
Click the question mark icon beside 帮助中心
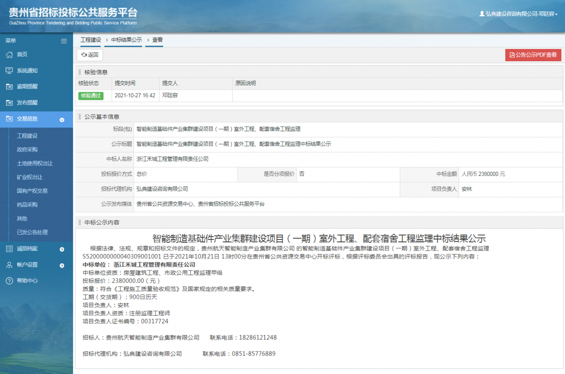9,280
